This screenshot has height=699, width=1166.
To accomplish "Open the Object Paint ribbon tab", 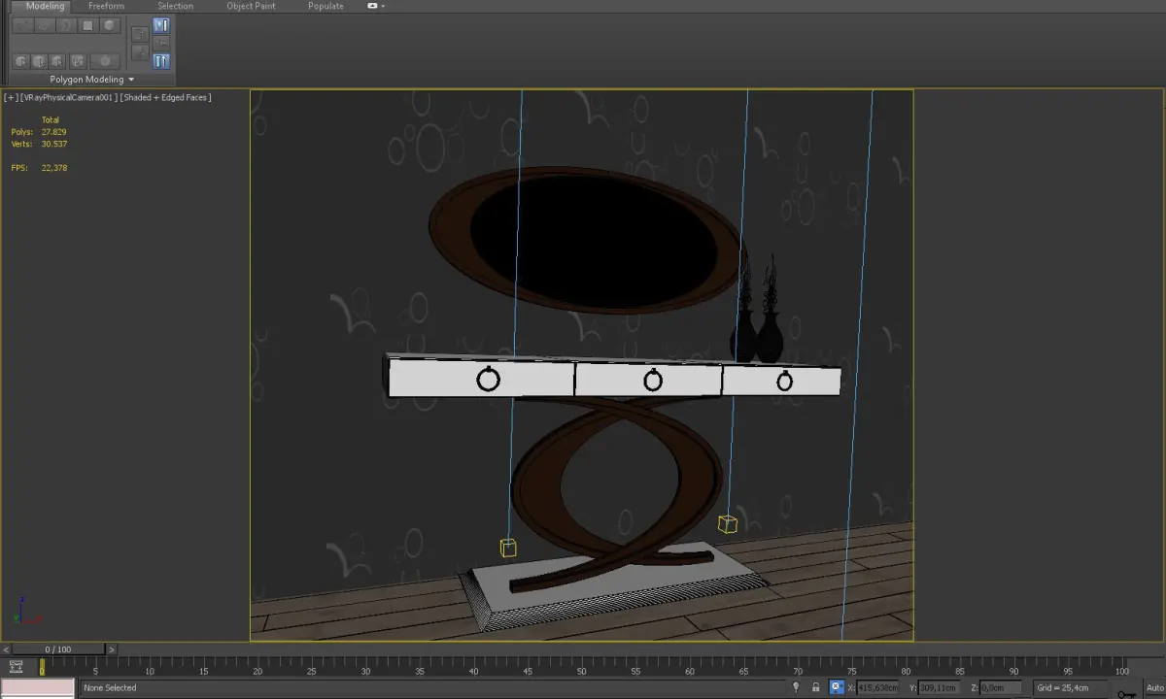I will tap(251, 6).
